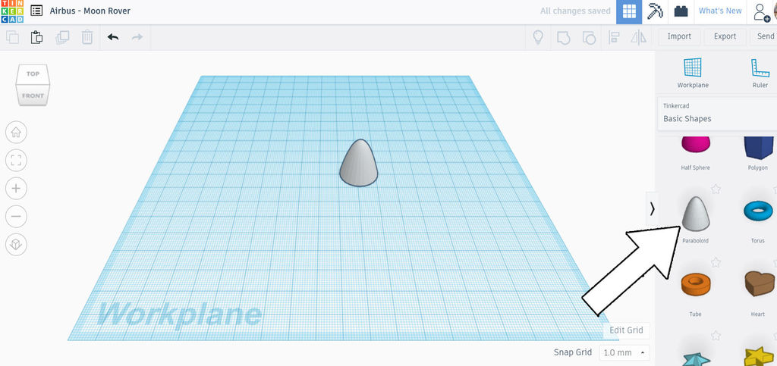Image resolution: width=777 pixels, height=366 pixels.
Task: Select the Workplane tool
Action: point(693,73)
